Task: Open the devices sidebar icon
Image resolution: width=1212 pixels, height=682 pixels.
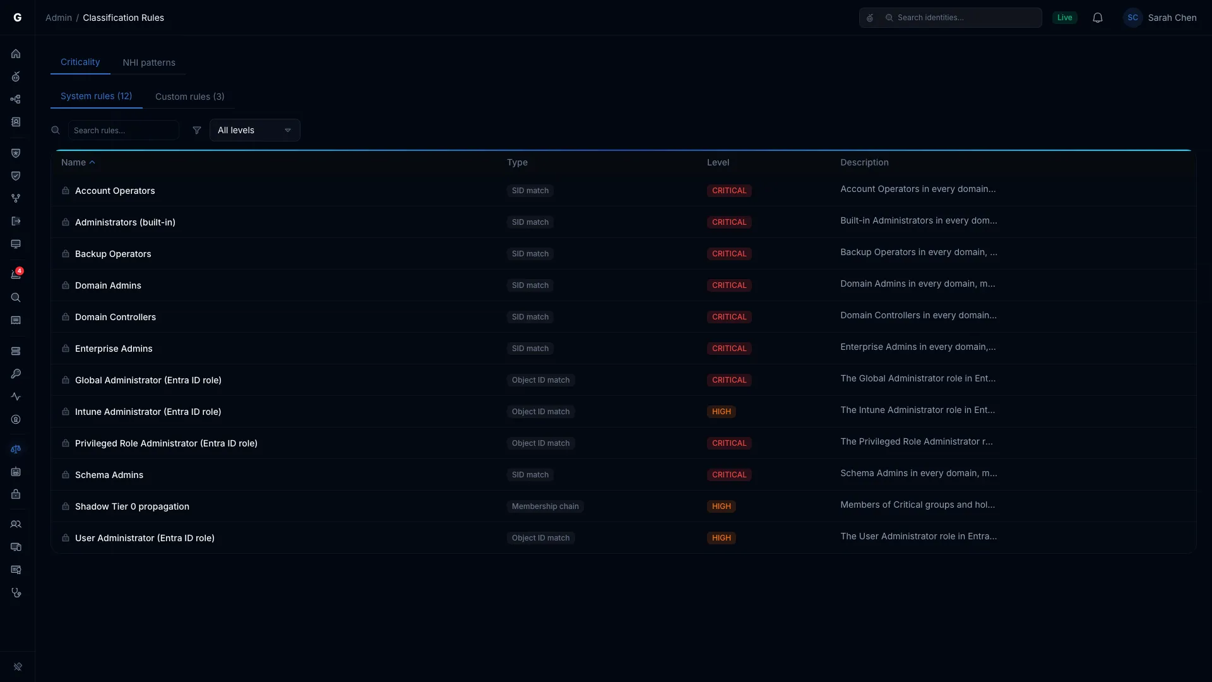Action: [16, 547]
